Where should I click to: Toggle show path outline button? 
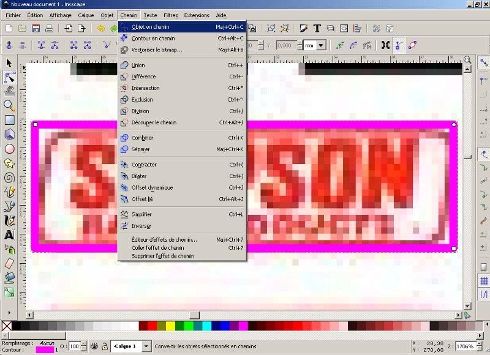pyautogui.click(x=412, y=45)
